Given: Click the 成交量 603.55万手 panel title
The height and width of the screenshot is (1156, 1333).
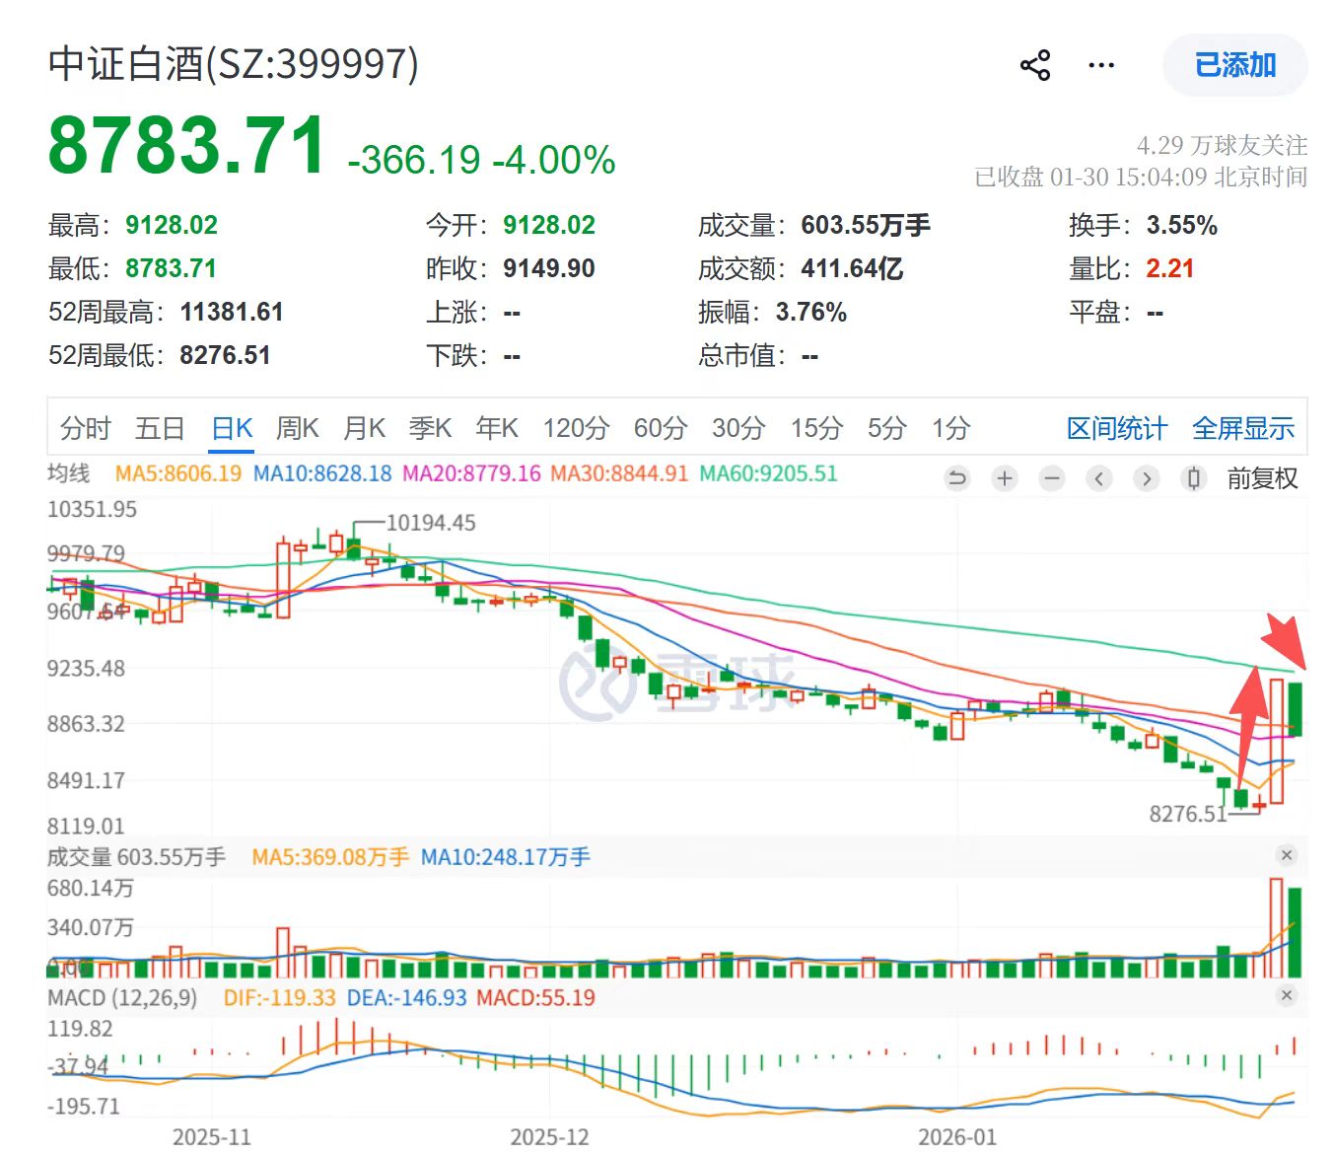Looking at the screenshot, I should tap(136, 857).
